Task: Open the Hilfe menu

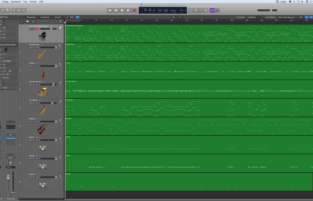Action: coord(41,2)
